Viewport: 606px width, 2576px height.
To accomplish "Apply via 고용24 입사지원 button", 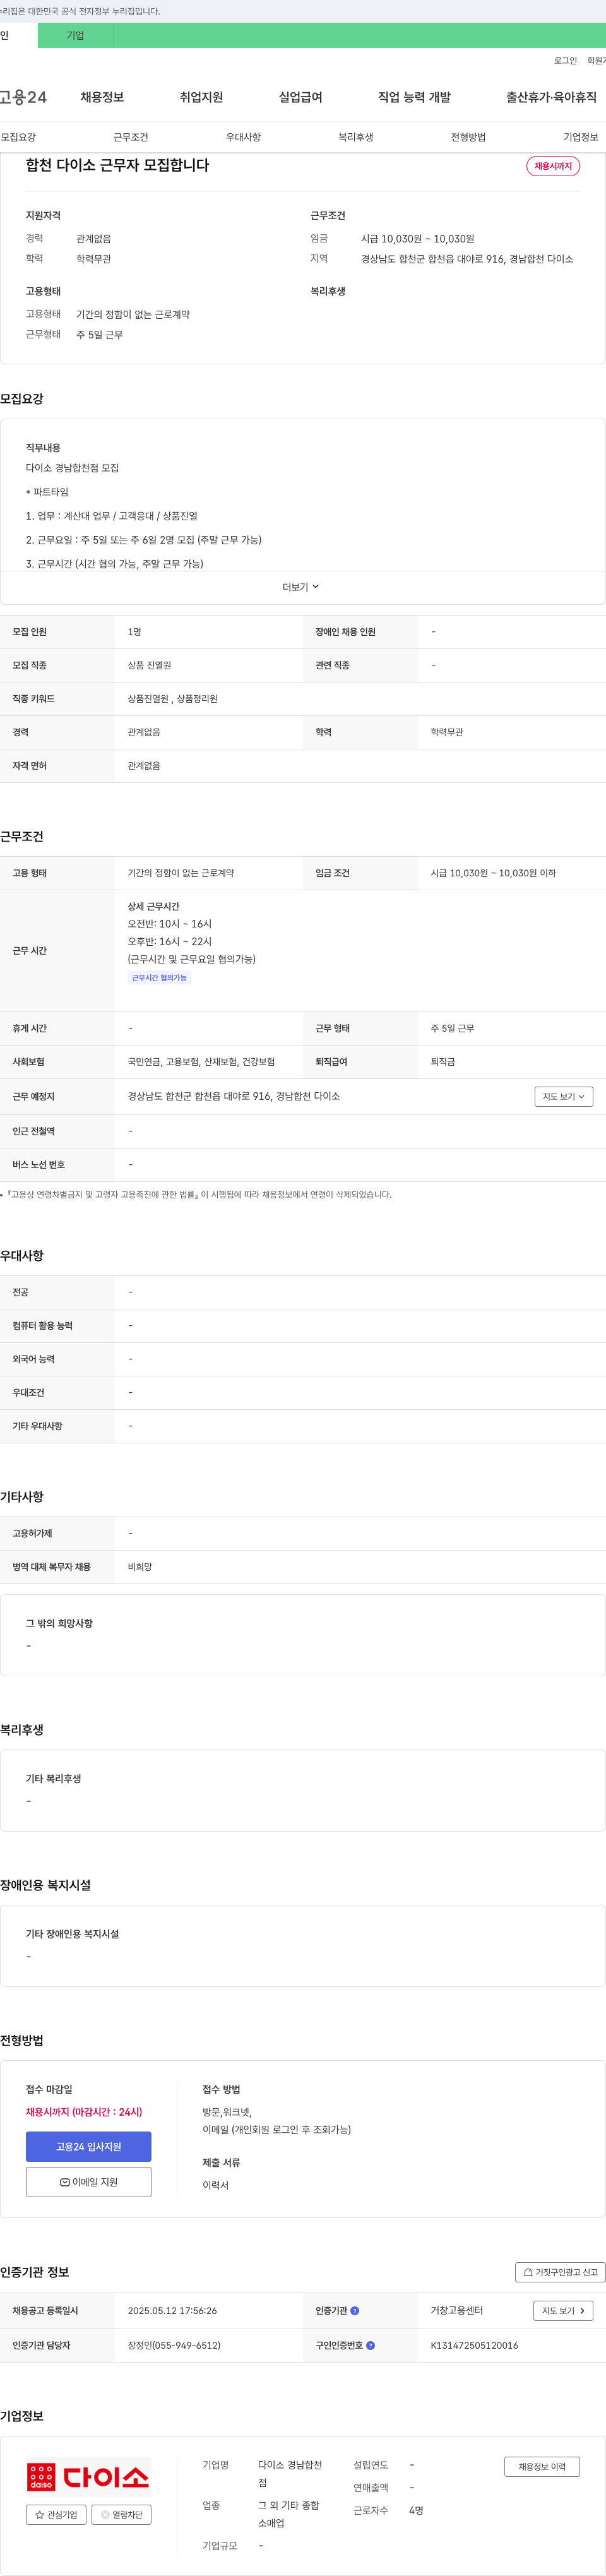I will [89, 2147].
